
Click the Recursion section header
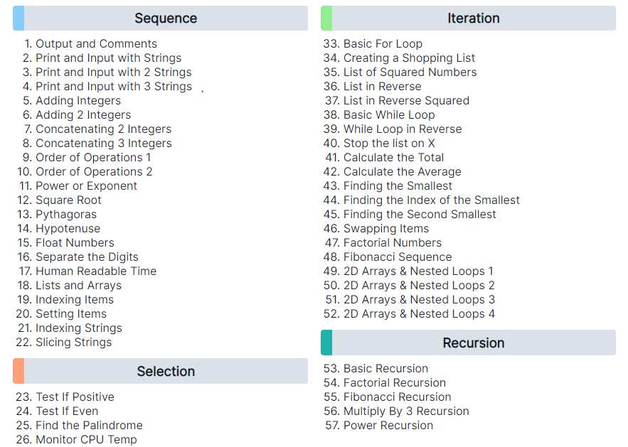468,343
